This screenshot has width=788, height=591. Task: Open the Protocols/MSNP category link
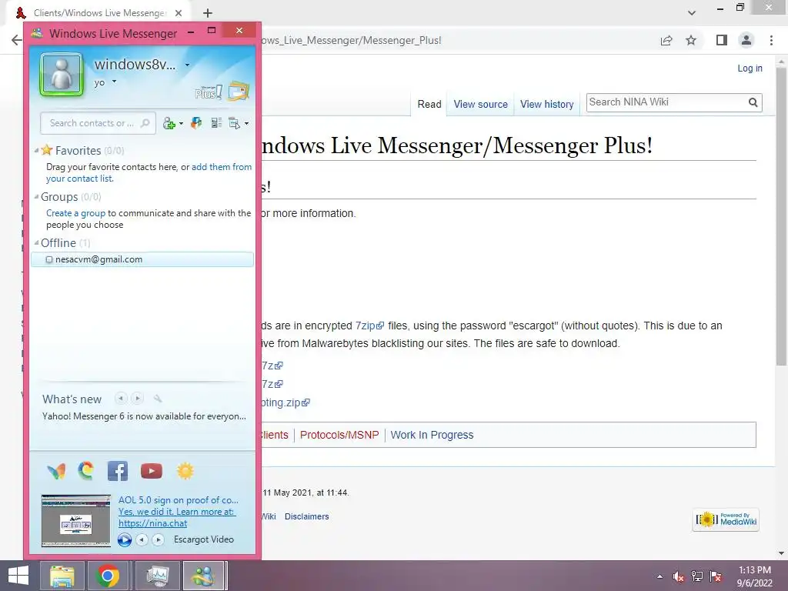click(x=339, y=435)
